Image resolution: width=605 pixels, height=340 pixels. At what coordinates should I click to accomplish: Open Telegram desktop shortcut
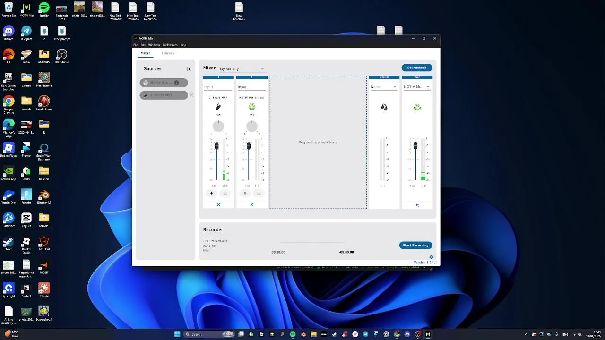(26, 33)
